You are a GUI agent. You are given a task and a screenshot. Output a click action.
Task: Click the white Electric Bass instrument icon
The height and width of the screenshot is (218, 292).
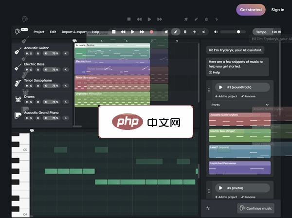(x=18, y=67)
